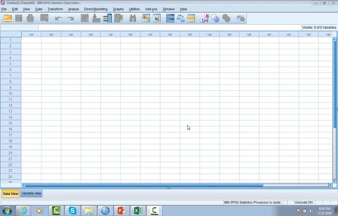The height and width of the screenshot is (216, 338).
Task: Click the Insert Variable icon
Action: [157, 18]
